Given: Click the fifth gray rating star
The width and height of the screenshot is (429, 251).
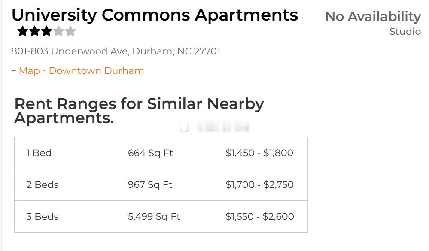Looking at the screenshot, I should pyautogui.click(x=70, y=31).
